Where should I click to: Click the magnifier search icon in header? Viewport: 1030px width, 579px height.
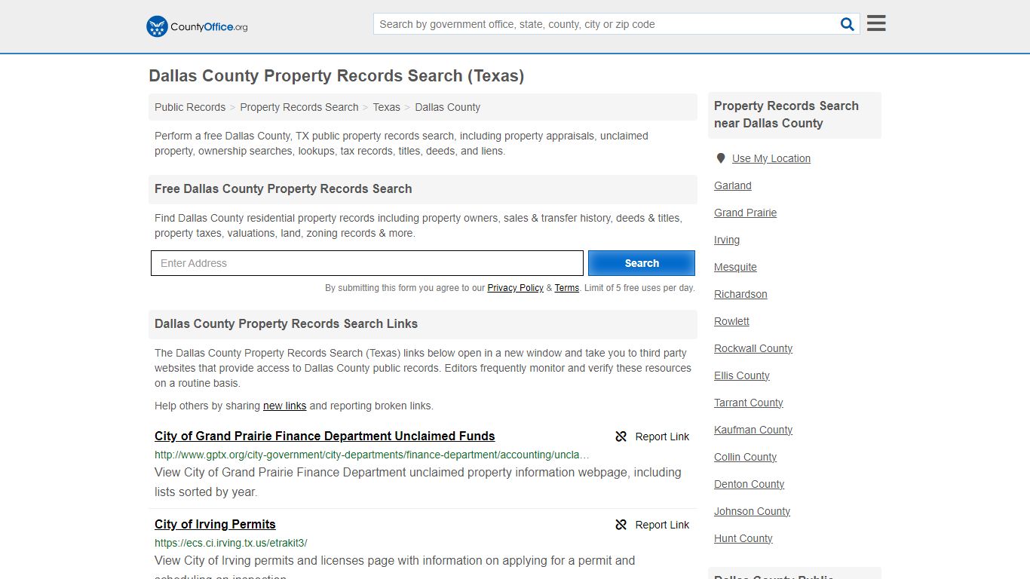pyautogui.click(x=848, y=24)
